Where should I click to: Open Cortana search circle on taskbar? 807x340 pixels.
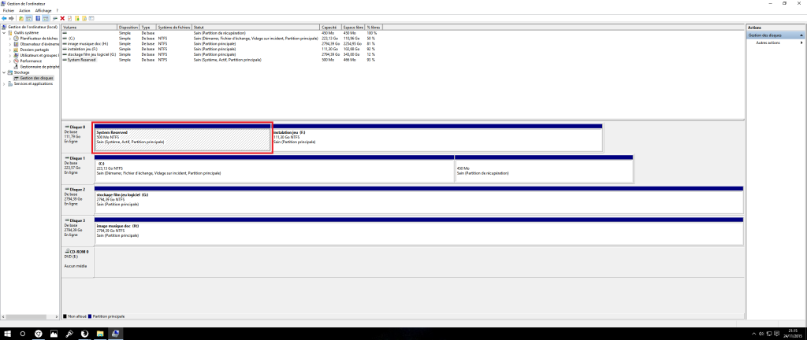click(x=23, y=334)
